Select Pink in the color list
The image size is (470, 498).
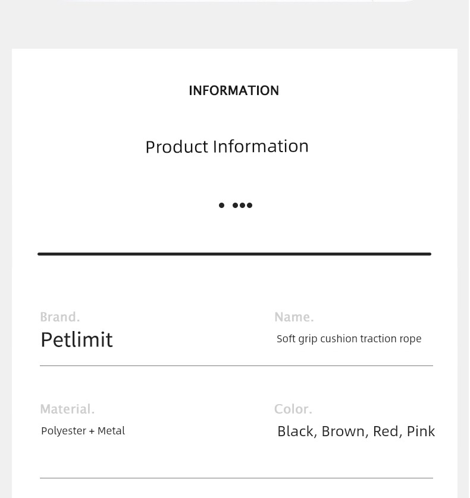tap(421, 431)
